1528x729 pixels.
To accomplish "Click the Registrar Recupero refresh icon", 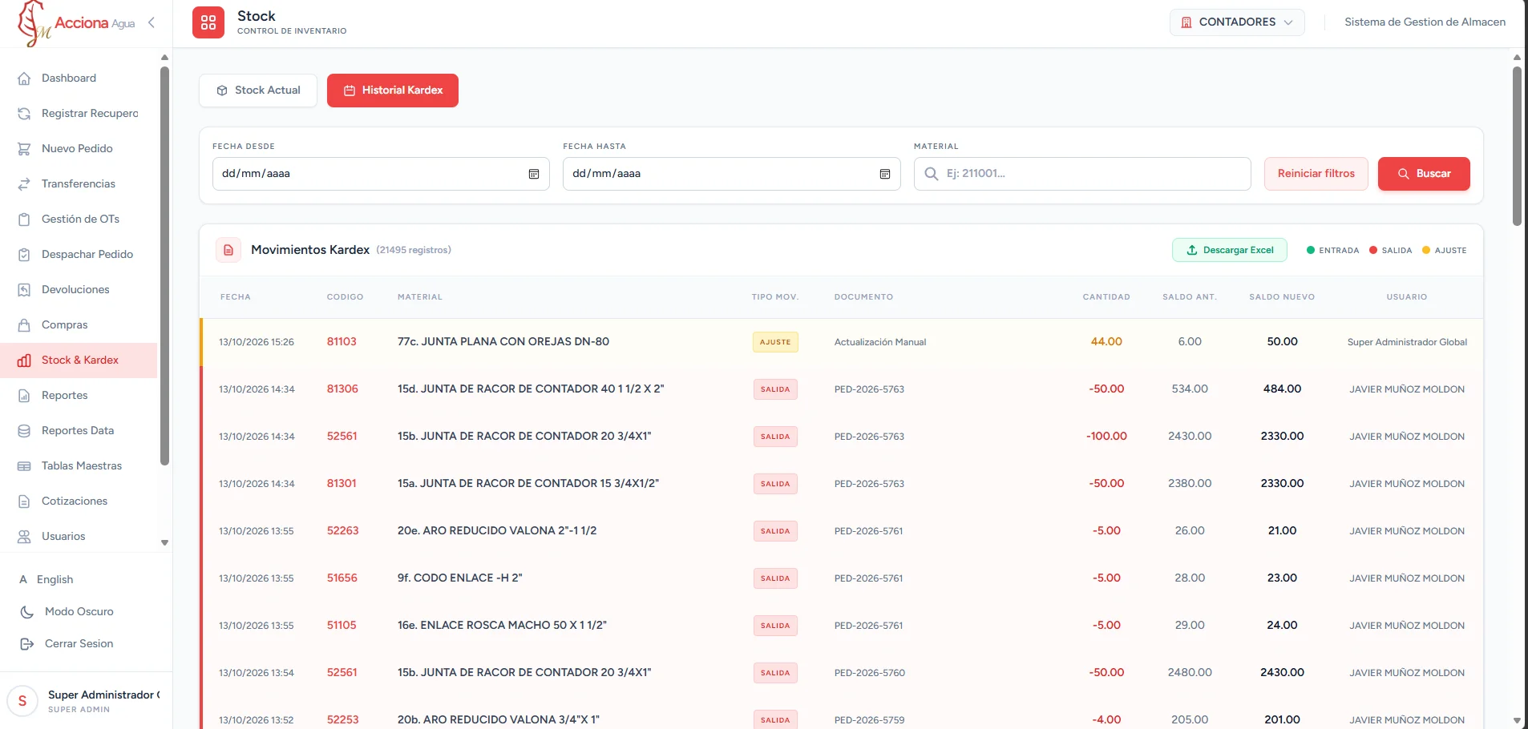I will [24, 114].
